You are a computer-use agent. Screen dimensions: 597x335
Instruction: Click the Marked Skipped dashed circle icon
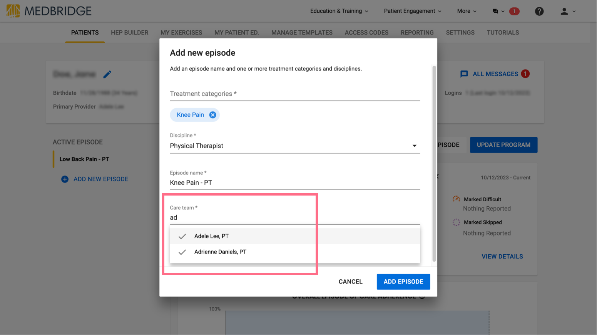click(x=456, y=222)
